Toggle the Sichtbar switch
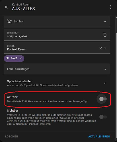Screen dimensions: 117x142 coord(103,117)
